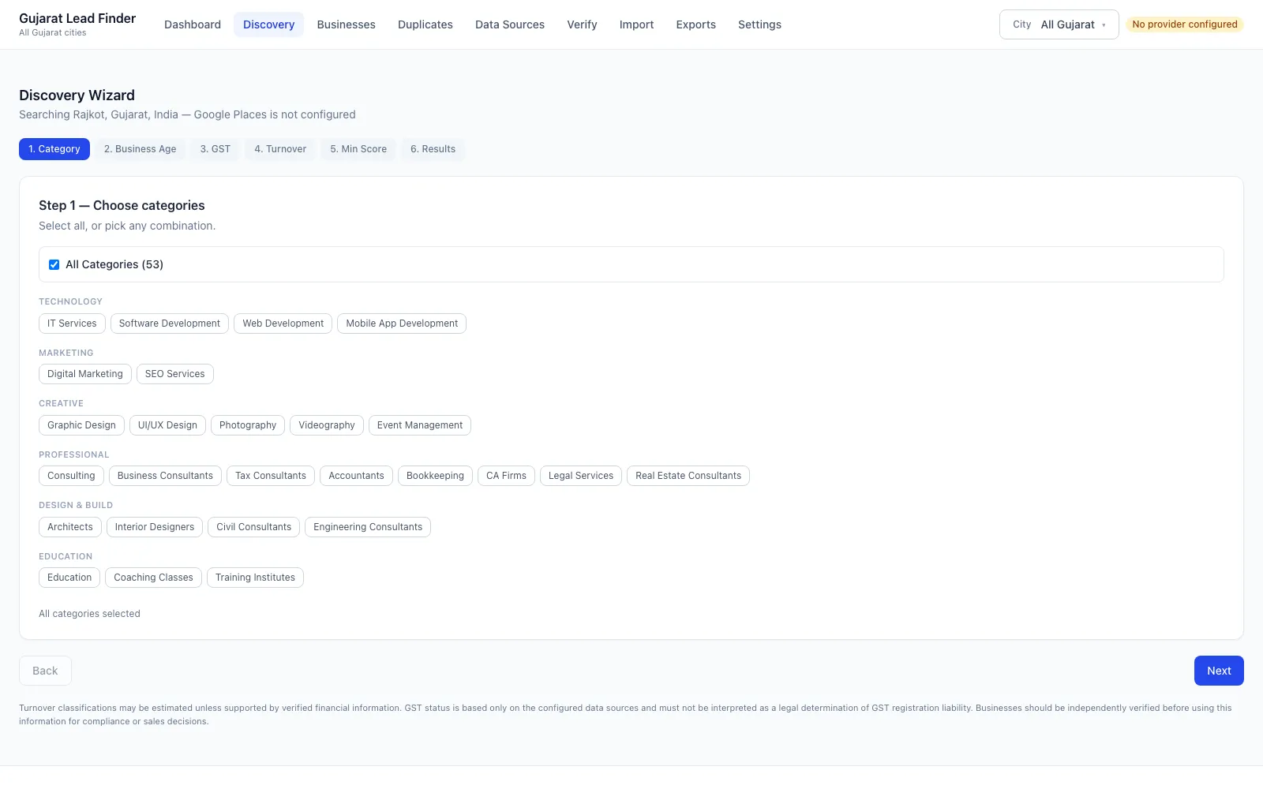
Task: Toggle the Software Development chip
Action: (x=170, y=323)
